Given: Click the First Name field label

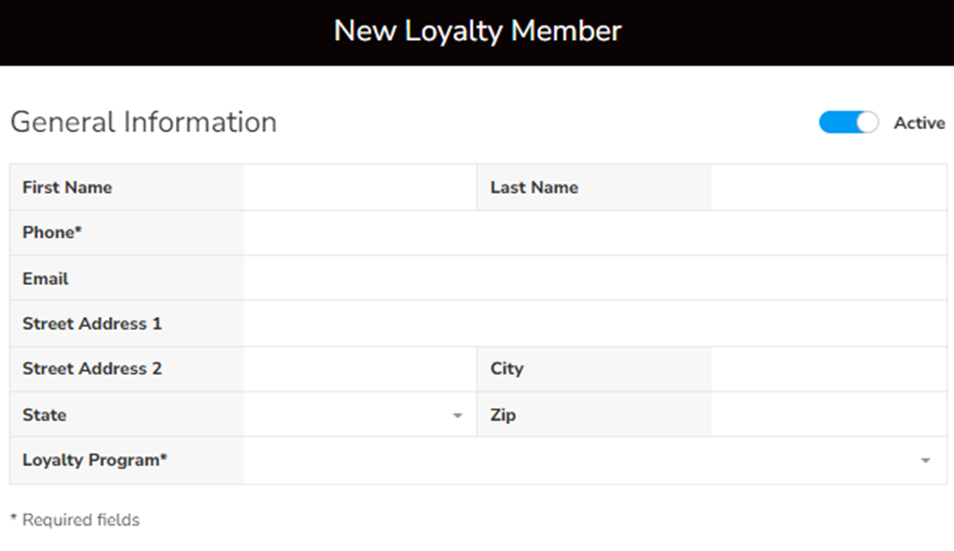Looking at the screenshot, I should click(68, 188).
